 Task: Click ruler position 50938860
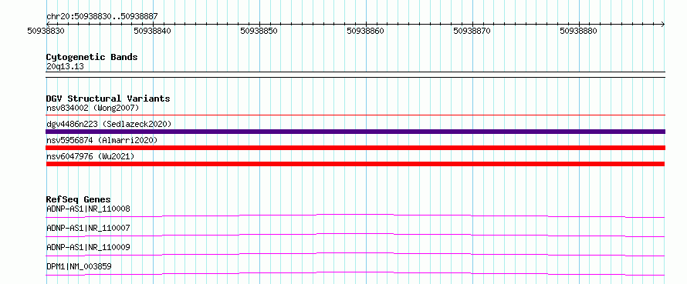(366, 31)
